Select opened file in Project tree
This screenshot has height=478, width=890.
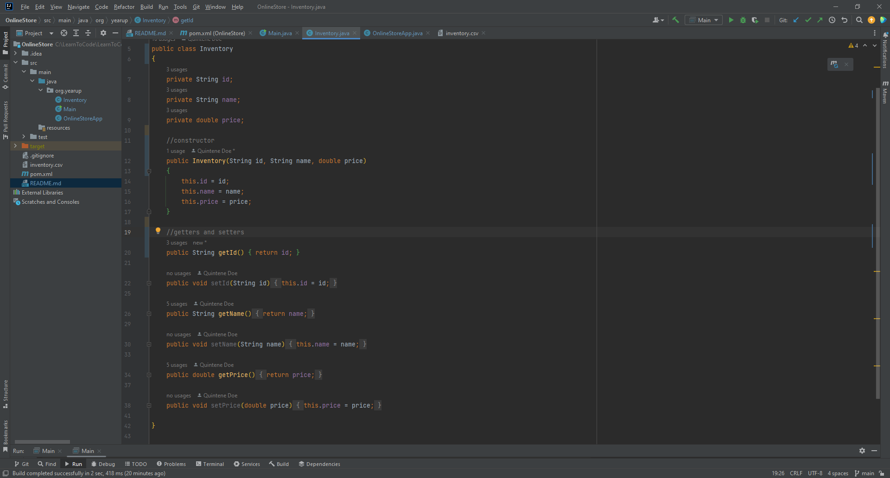[x=64, y=33]
